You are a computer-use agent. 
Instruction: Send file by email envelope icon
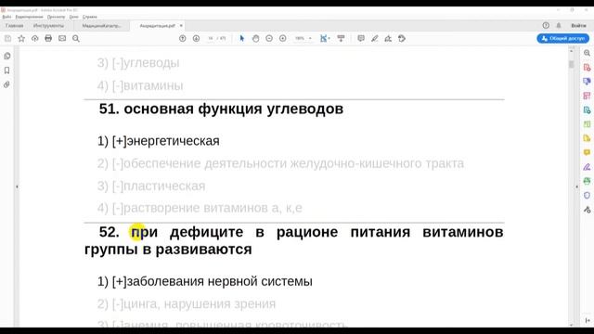coord(62,38)
